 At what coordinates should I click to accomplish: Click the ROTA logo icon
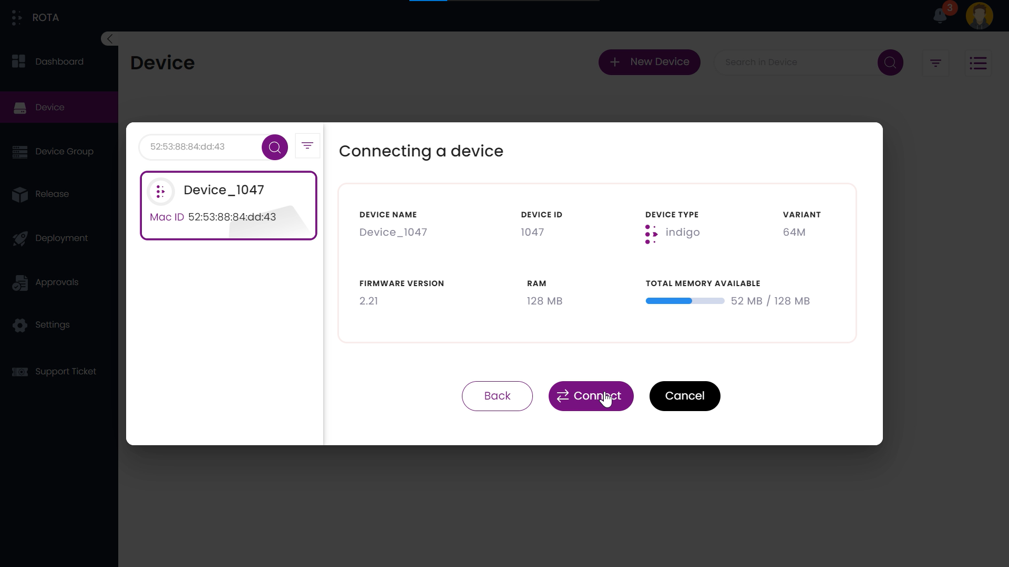[x=17, y=17]
